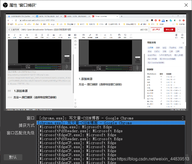192x164 pixels.
Task: Click the previewed Chrome address bar
Action: (x=83, y=20)
